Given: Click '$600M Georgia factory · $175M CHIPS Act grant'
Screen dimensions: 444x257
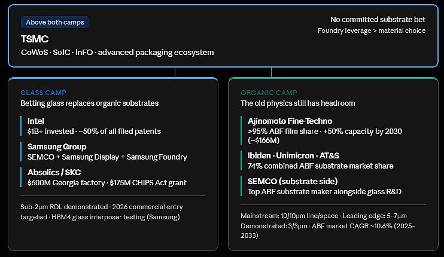Looking at the screenshot, I should tap(107, 183).
